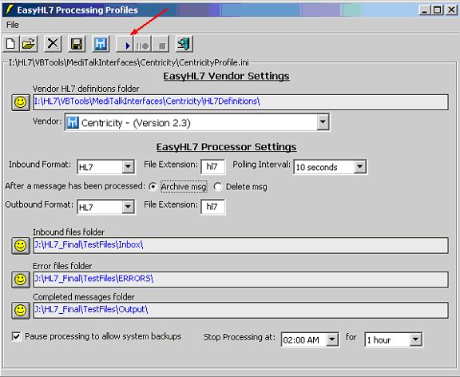Open the Outbound Format dropdown
Viewport: 460px width, 377px height.
pyautogui.click(x=128, y=207)
